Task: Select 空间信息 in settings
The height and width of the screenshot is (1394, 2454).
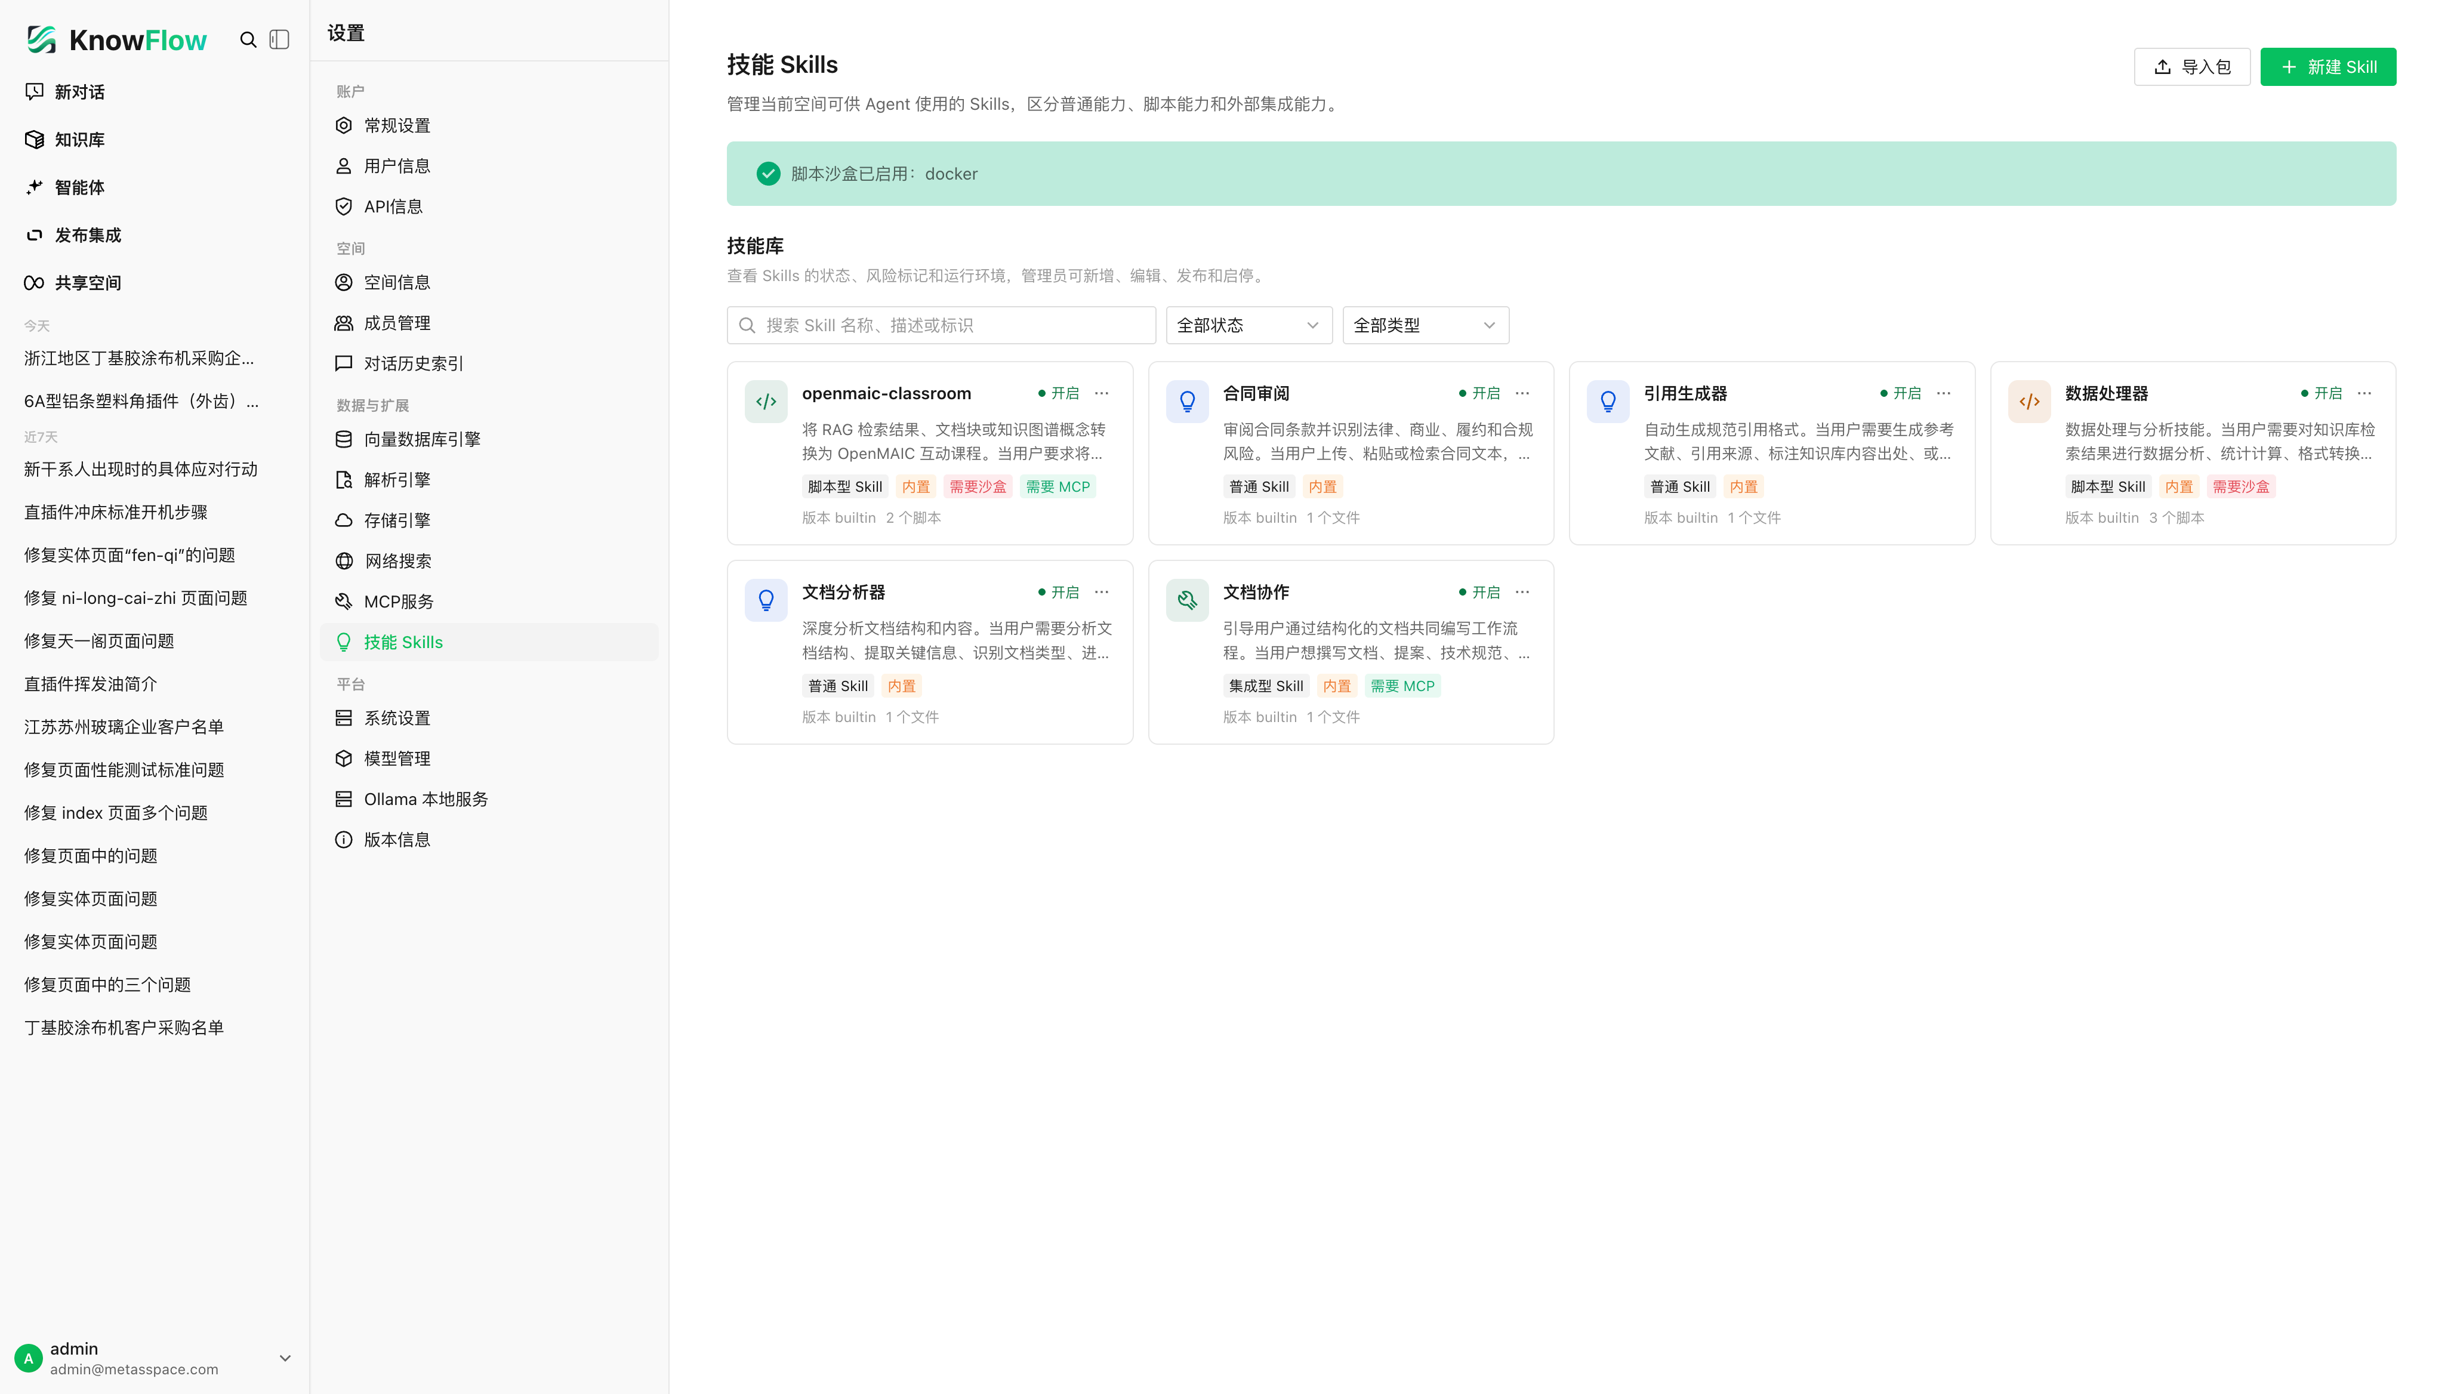Action: click(489, 282)
